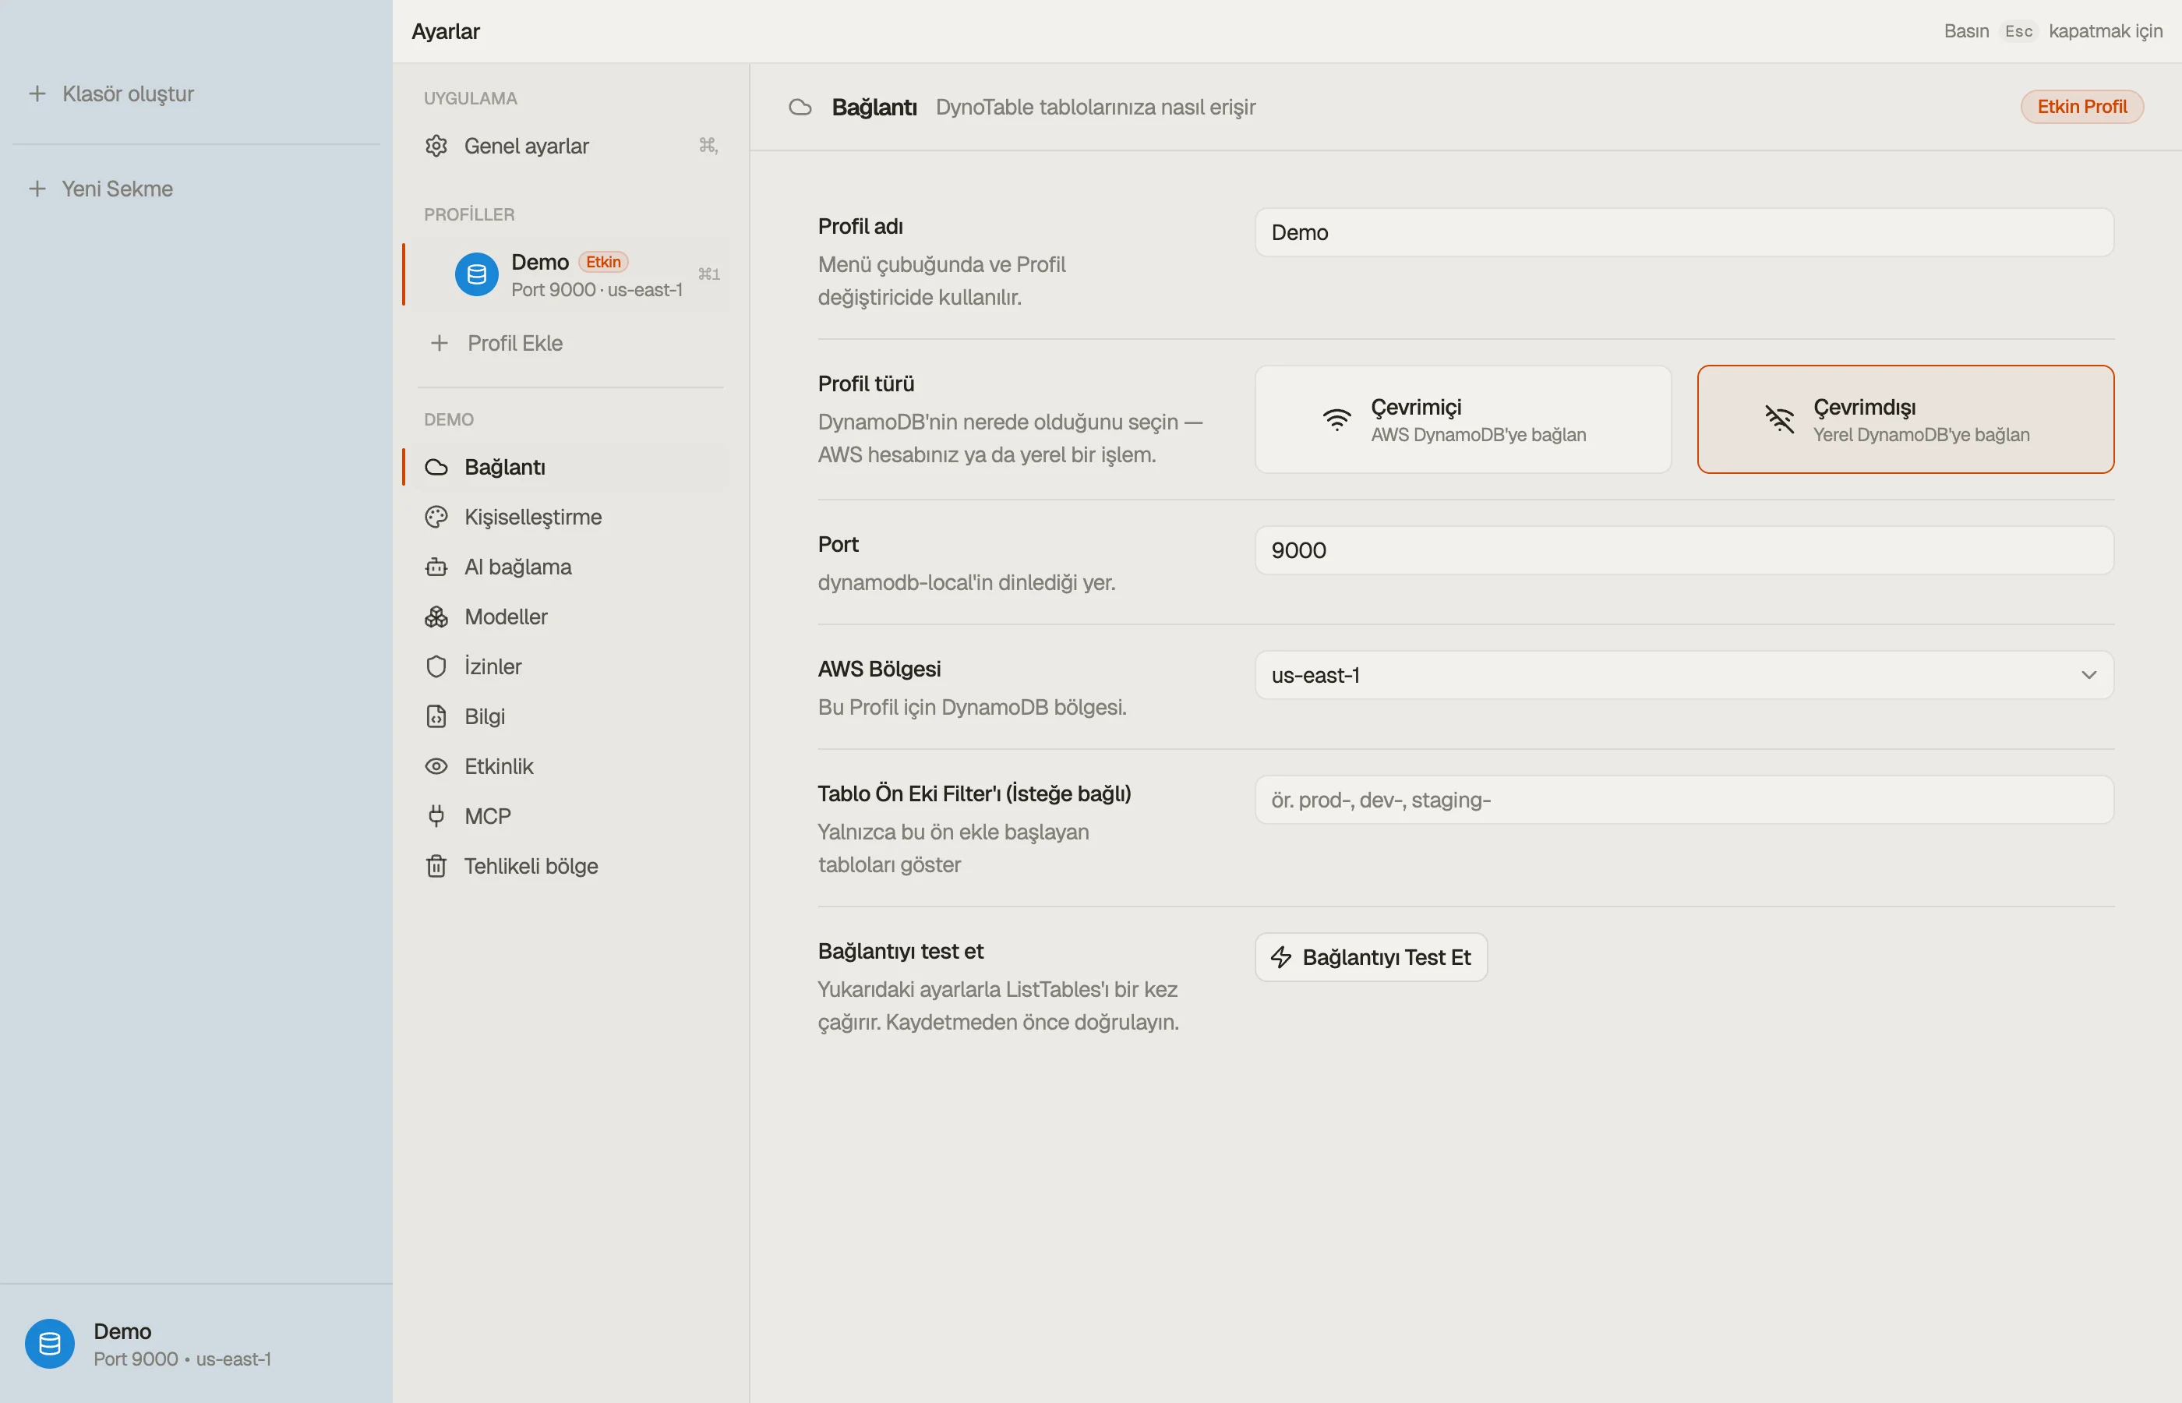The height and width of the screenshot is (1403, 2182).
Task: Click the ⌘1 shortcut on Demo profile row
Action: (708, 274)
